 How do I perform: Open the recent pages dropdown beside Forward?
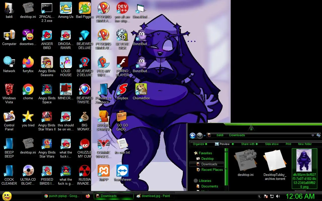(x=205, y=136)
